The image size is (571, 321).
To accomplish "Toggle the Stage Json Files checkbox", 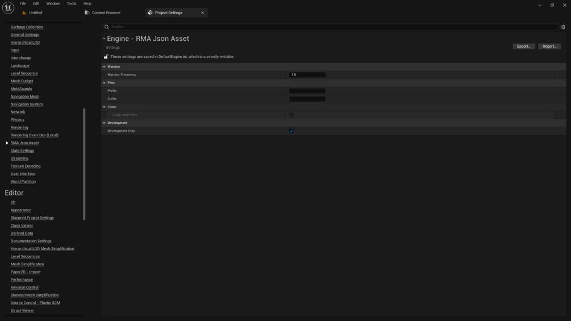I will coord(291,115).
